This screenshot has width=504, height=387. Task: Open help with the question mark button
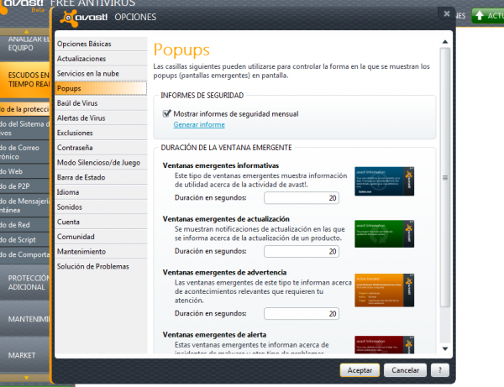(x=439, y=370)
